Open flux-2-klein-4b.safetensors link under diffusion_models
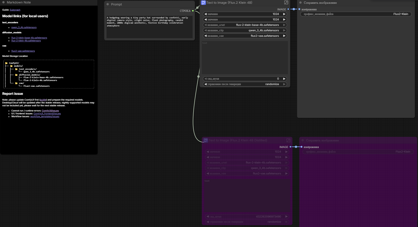The image size is (418, 227). pos(26,41)
